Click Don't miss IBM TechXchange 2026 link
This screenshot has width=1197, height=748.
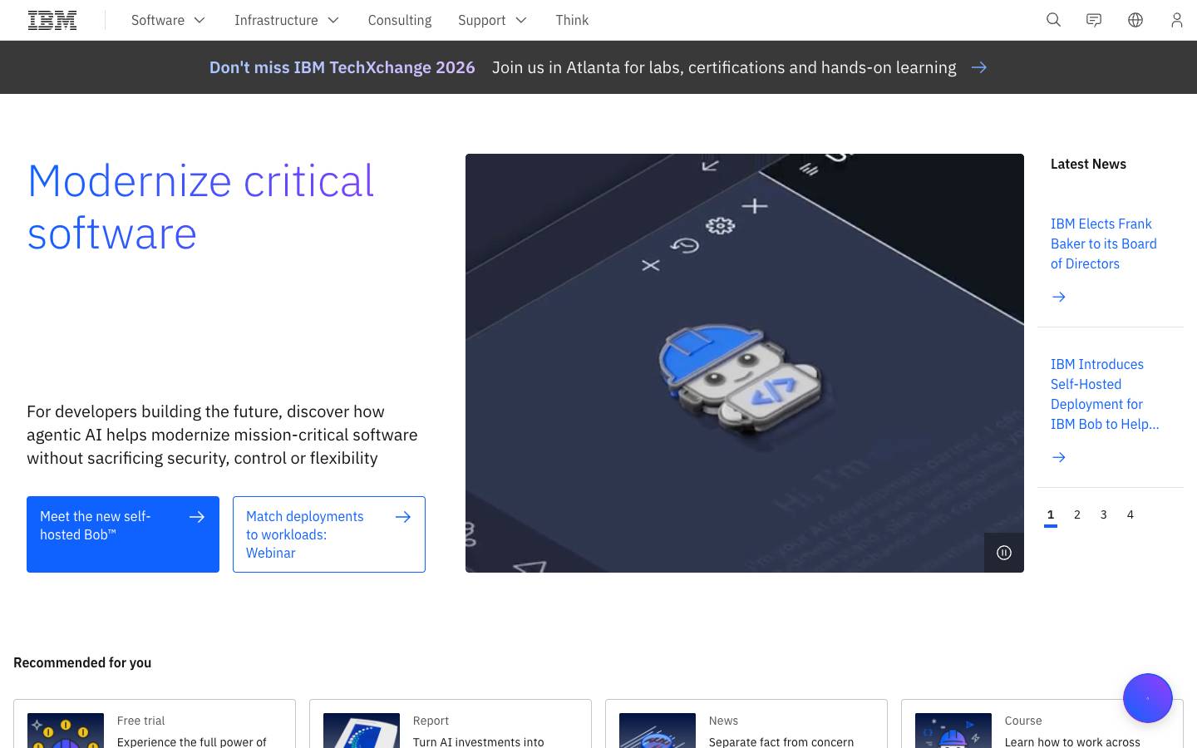(342, 67)
